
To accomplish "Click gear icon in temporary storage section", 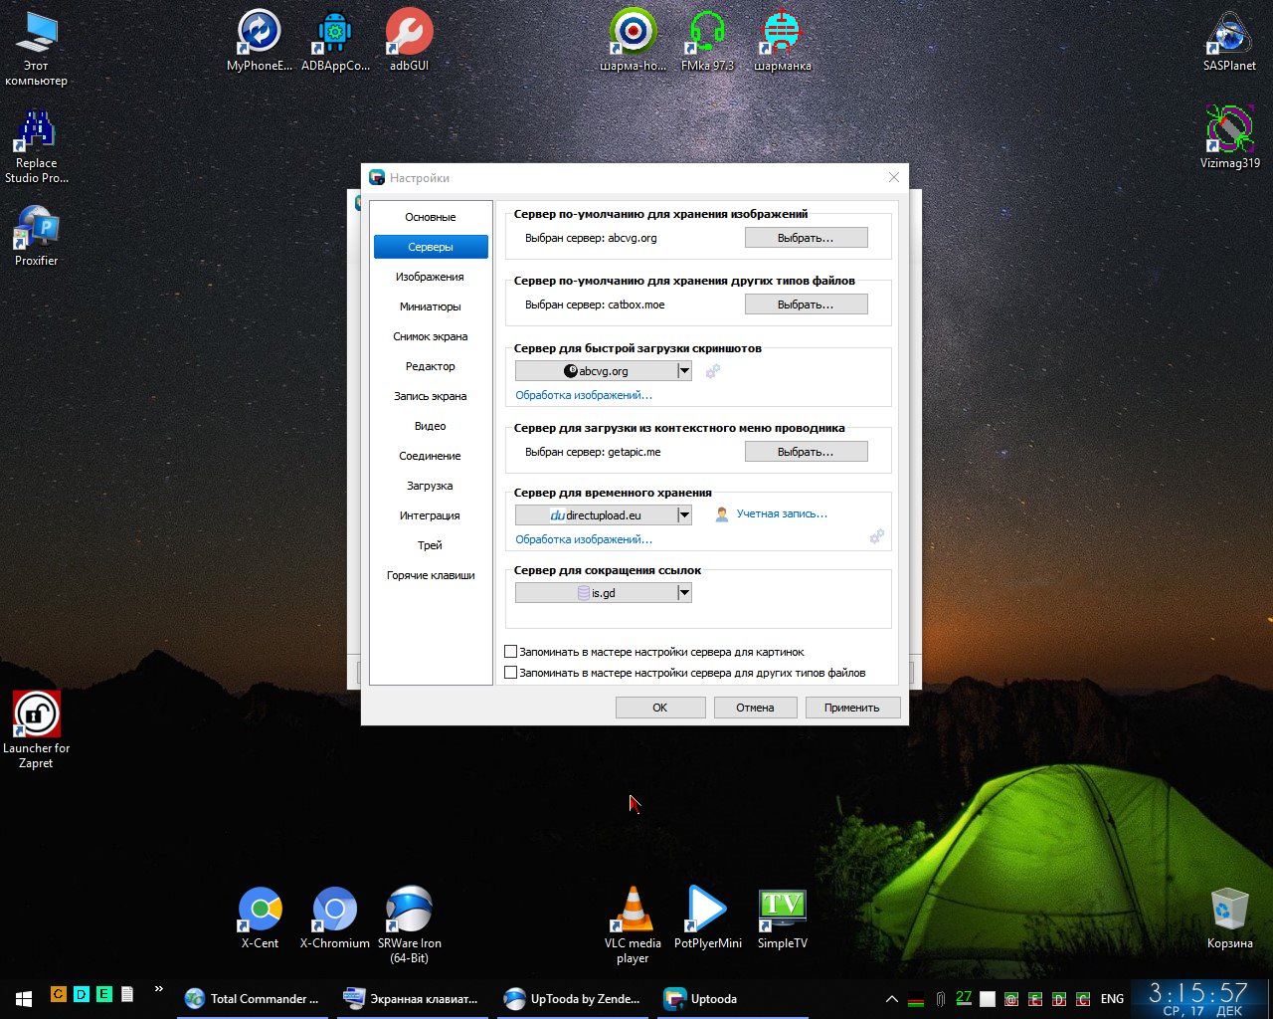I will coord(876,536).
